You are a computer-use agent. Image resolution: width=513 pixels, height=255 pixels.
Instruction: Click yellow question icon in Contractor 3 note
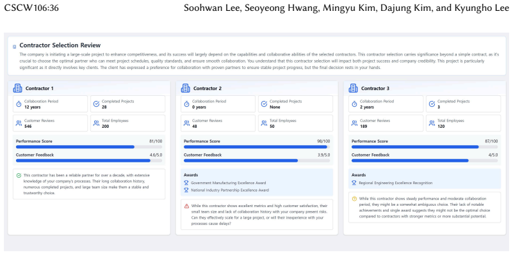click(354, 199)
